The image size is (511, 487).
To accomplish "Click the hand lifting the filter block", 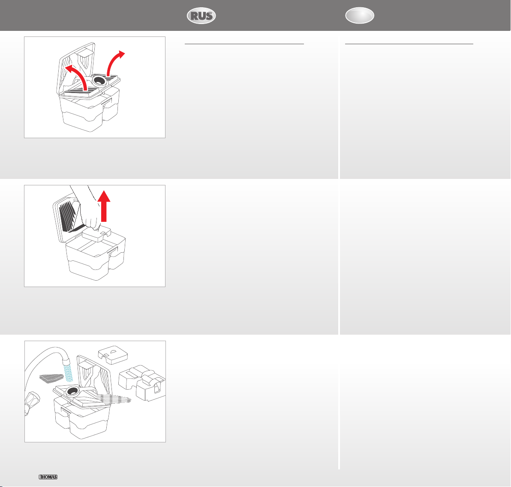I will [x=85, y=207].
